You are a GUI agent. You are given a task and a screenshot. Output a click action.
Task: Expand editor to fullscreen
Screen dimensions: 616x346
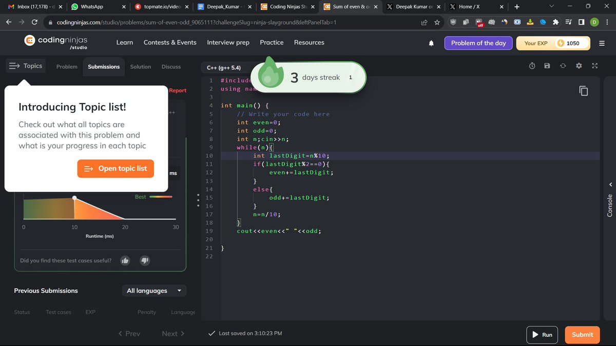[x=595, y=66]
